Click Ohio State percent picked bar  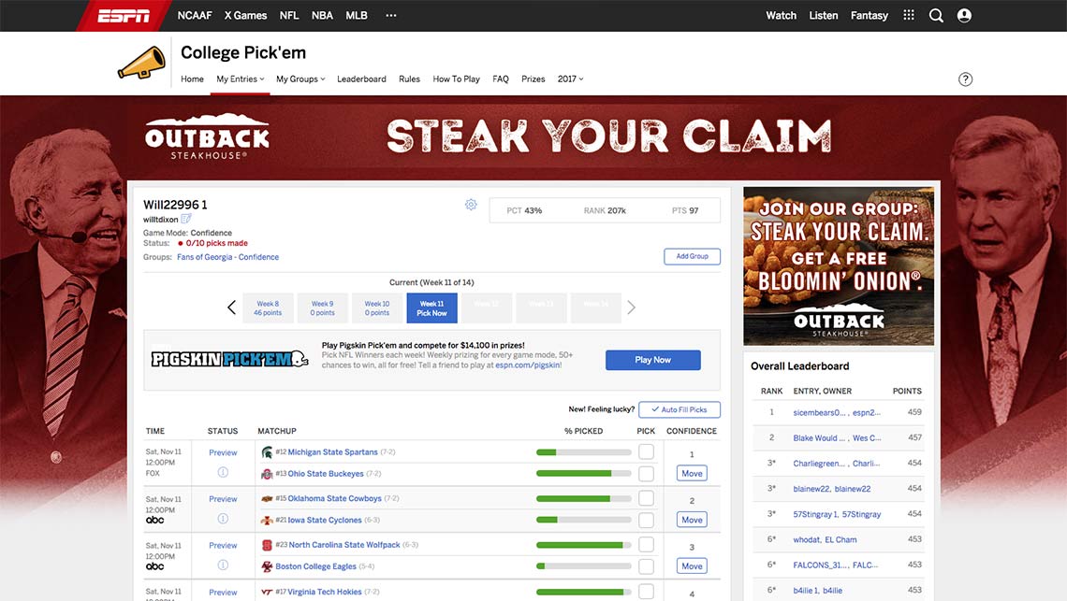(x=584, y=473)
